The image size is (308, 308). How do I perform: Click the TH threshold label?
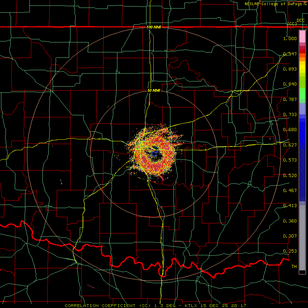point(294,267)
